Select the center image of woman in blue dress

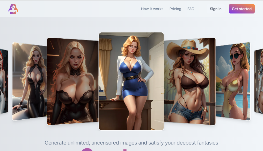coord(131,80)
